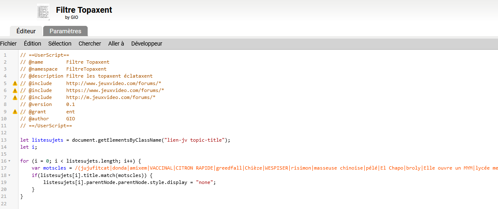Open the Édition menu
The image size is (498, 209).
[33, 44]
